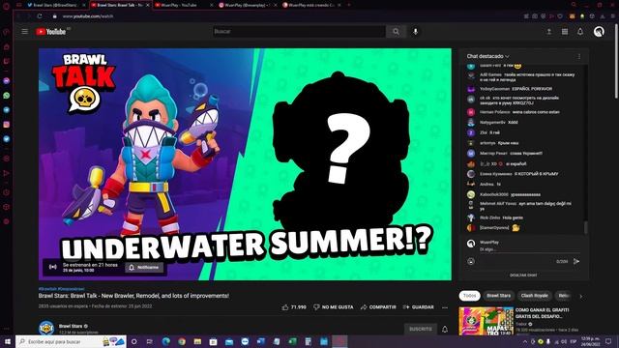The image size is (619, 348).
Task: Open the taskbar clock and date
Action: click(590, 341)
